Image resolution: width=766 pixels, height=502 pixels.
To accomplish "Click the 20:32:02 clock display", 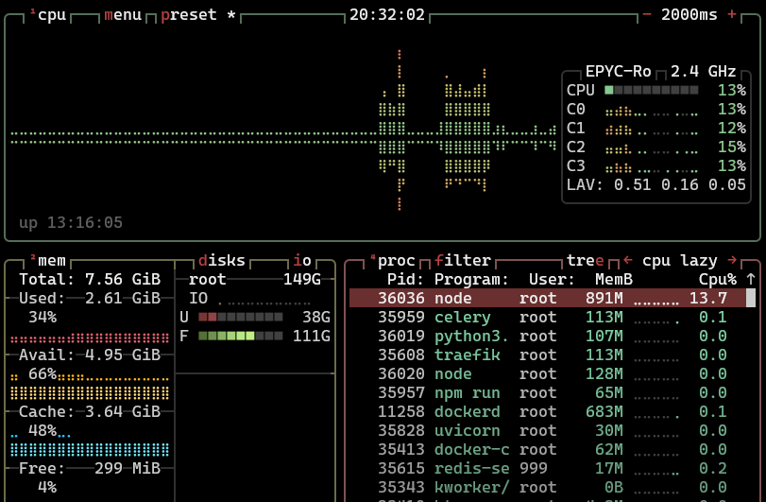I will coord(387,15).
